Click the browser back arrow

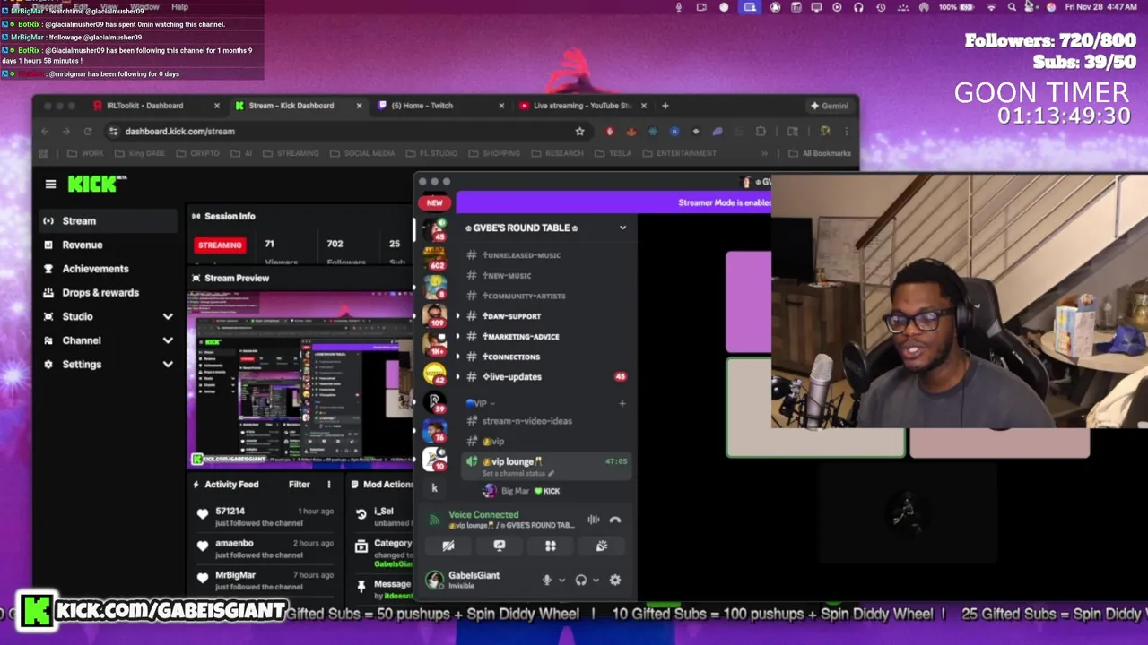[x=45, y=131]
